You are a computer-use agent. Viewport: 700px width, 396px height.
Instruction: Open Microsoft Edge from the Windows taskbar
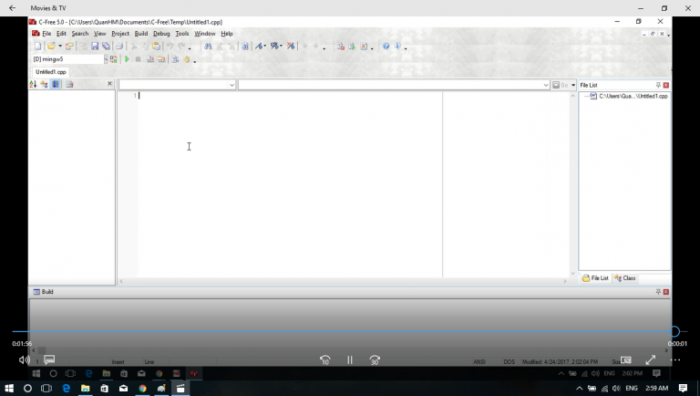click(x=66, y=388)
